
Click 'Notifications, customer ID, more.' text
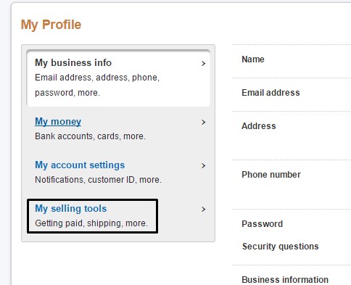(98, 180)
